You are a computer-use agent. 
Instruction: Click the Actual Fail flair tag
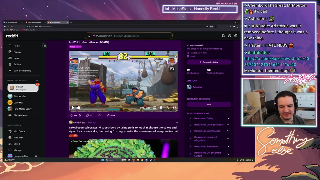(x=75, y=47)
